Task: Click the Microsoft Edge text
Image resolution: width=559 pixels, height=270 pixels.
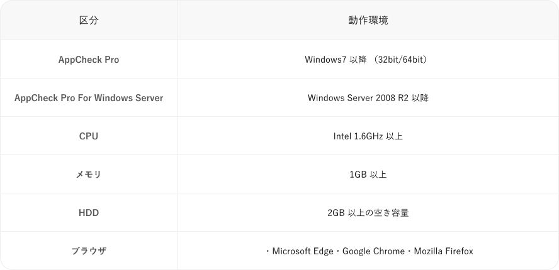Action: point(303,251)
